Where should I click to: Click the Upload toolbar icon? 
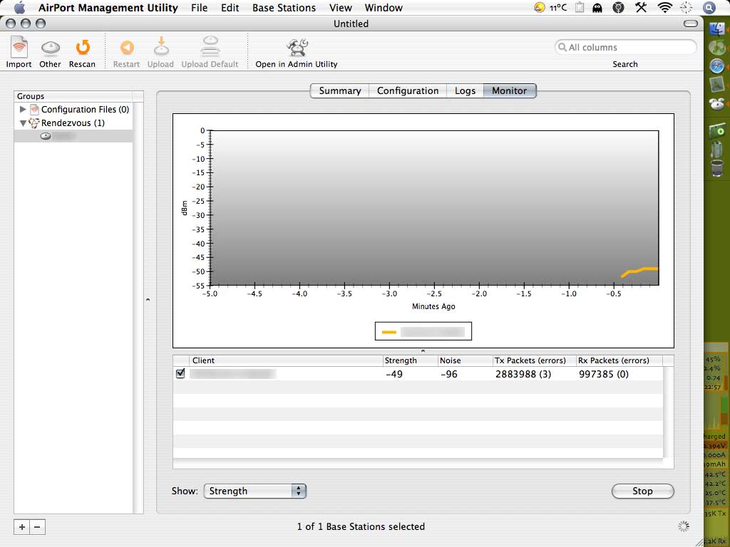pyautogui.click(x=161, y=47)
